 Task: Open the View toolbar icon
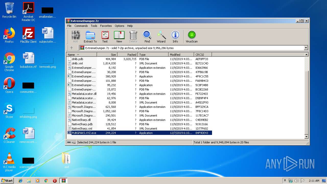[x=119, y=37]
